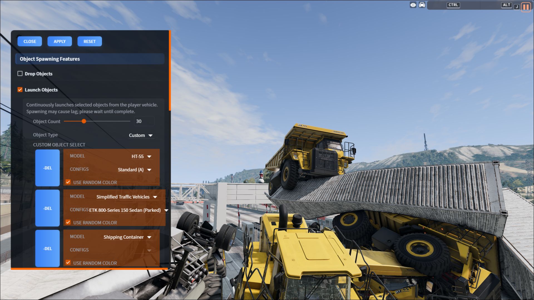Click the CUSTOM OBJECT SELECT label
Screen dimensions: 534x300
(59, 145)
